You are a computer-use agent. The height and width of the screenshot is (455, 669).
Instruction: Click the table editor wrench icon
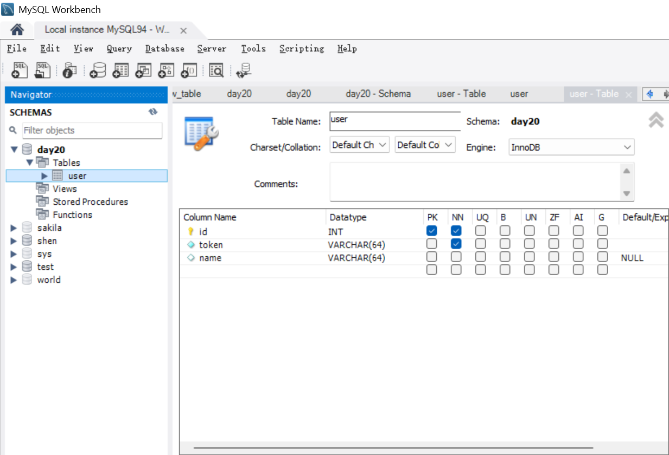pyautogui.click(x=201, y=133)
